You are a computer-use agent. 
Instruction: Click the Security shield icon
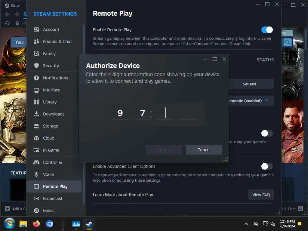[36, 65]
